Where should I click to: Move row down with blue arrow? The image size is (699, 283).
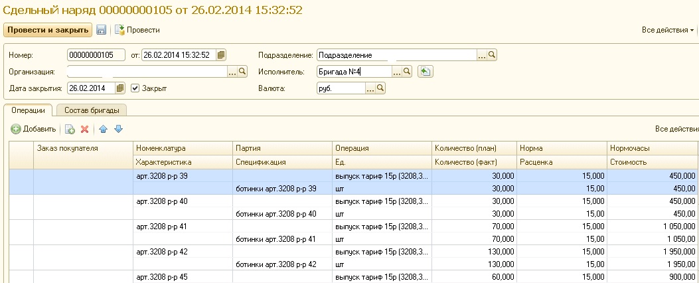(118, 129)
